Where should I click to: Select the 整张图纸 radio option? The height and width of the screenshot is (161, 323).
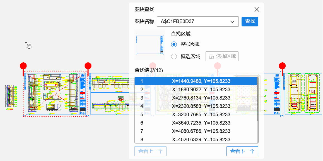174,44
